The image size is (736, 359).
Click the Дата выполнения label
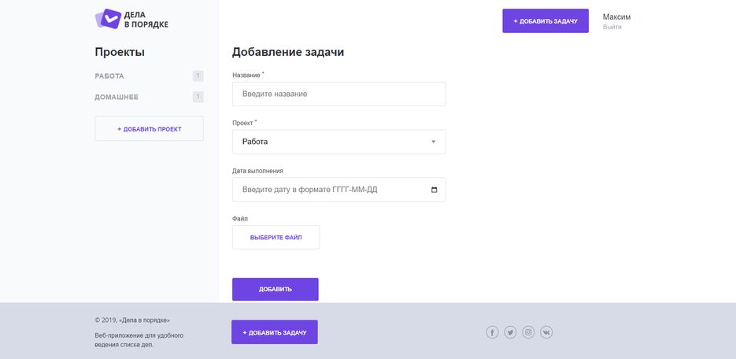(257, 171)
